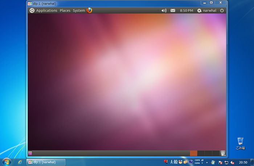Click the red alert tray icon

(166, 162)
